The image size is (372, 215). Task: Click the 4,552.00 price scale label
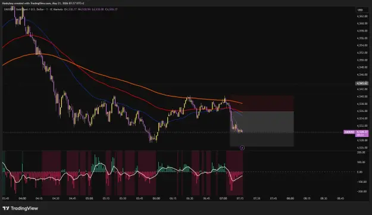pos(362,52)
